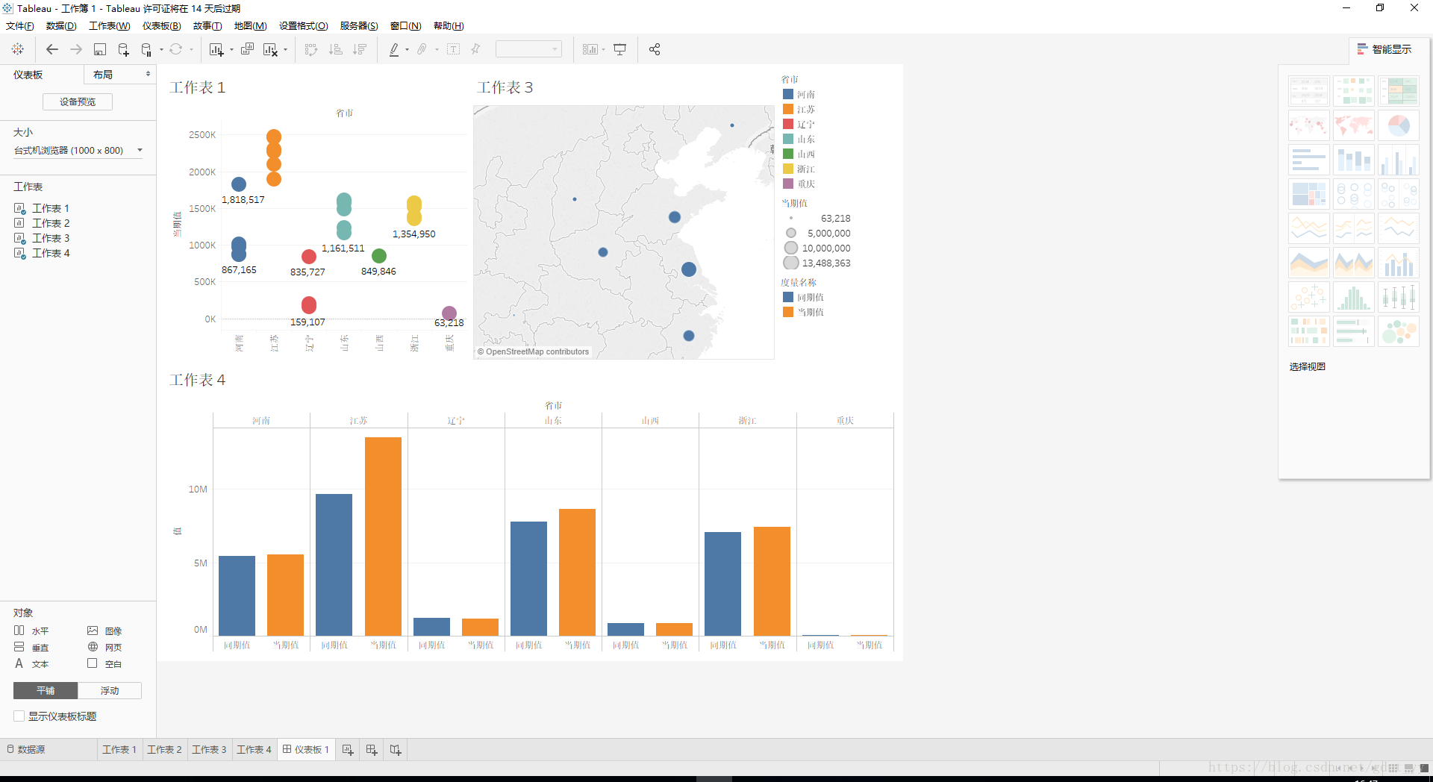1433x782 pixels.
Task: Enable the show dashboard title checkbox
Action: pyautogui.click(x=19, y=716)
